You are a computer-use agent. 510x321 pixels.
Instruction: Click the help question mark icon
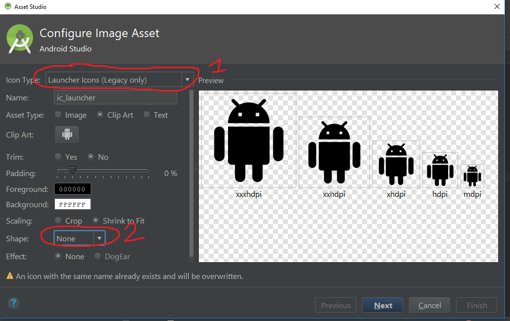[x=13, y=303]
